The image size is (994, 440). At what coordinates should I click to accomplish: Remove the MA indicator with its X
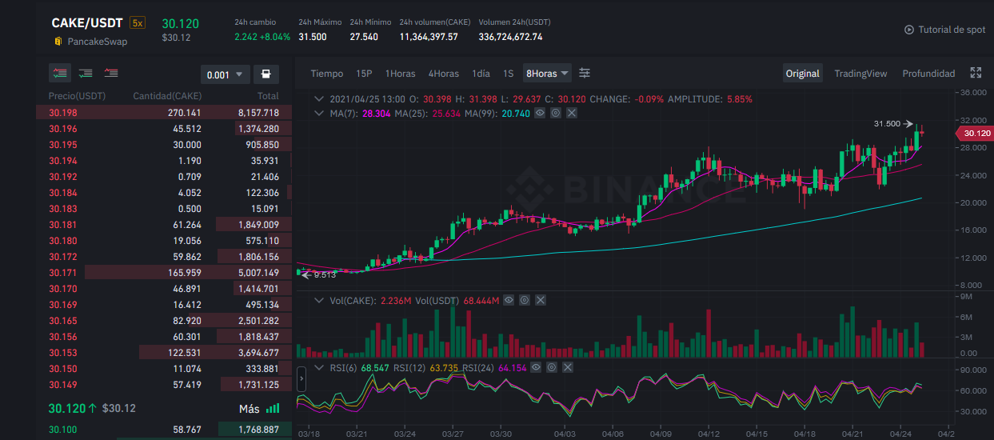pos(572,114)
